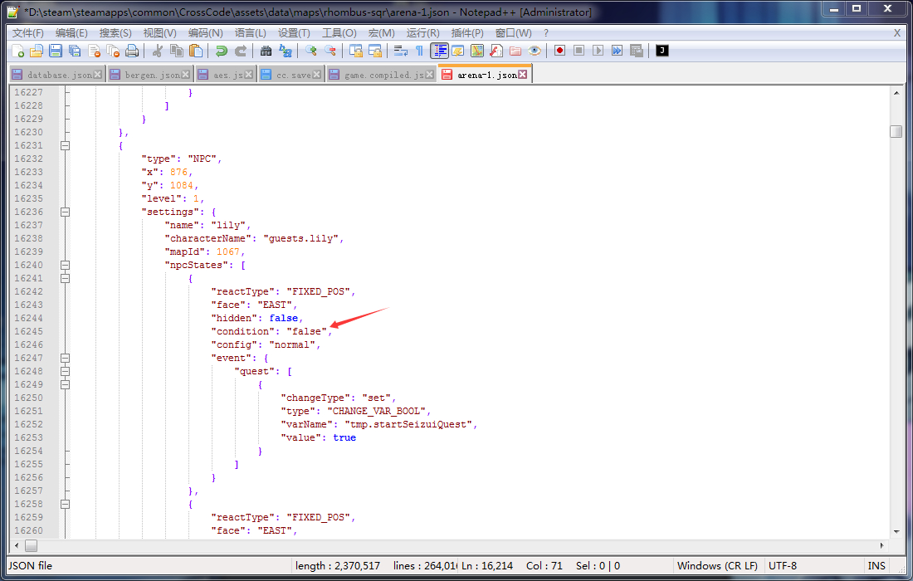Screen dimensions: 913x581
Task: Collapse the event fold at line 16247
Action: (x=65, y=358)
